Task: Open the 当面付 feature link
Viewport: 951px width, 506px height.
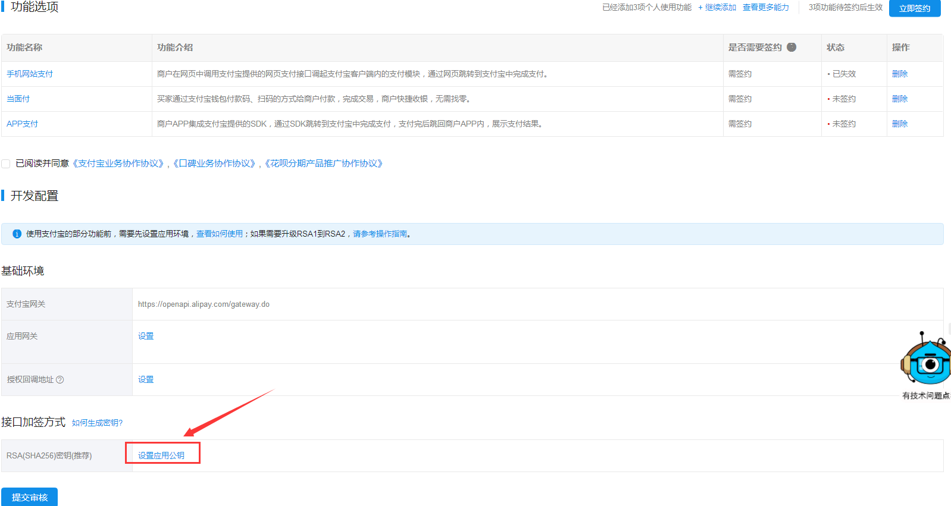Action: click(18, 99)
